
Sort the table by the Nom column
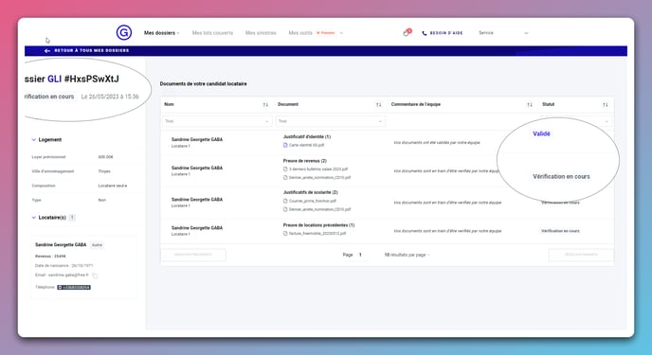click(265, 105)
